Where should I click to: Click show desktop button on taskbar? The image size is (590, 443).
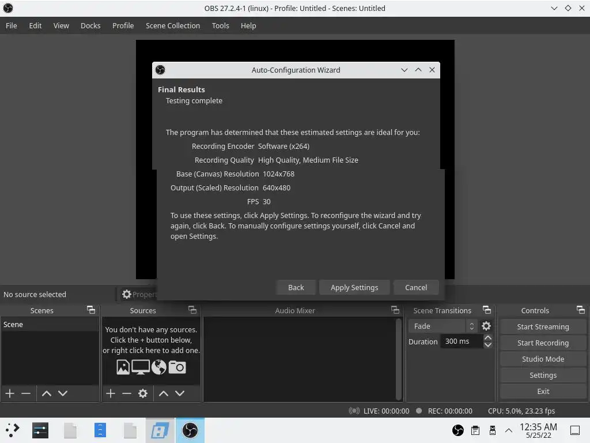pos(575,430)
